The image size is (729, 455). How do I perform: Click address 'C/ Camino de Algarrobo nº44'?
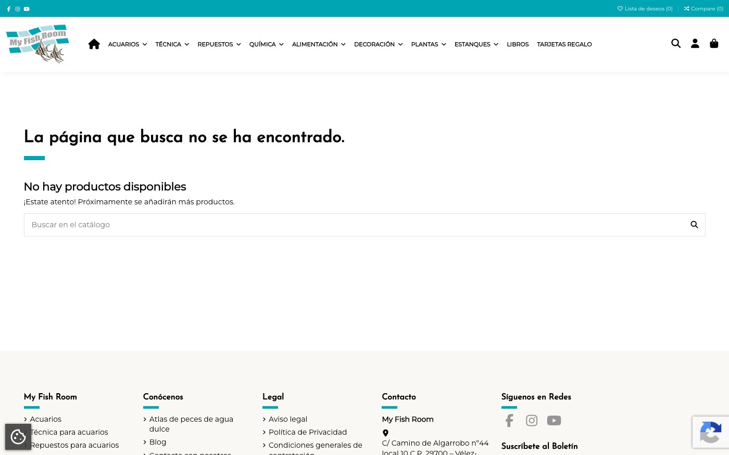(x=435, y=443)
